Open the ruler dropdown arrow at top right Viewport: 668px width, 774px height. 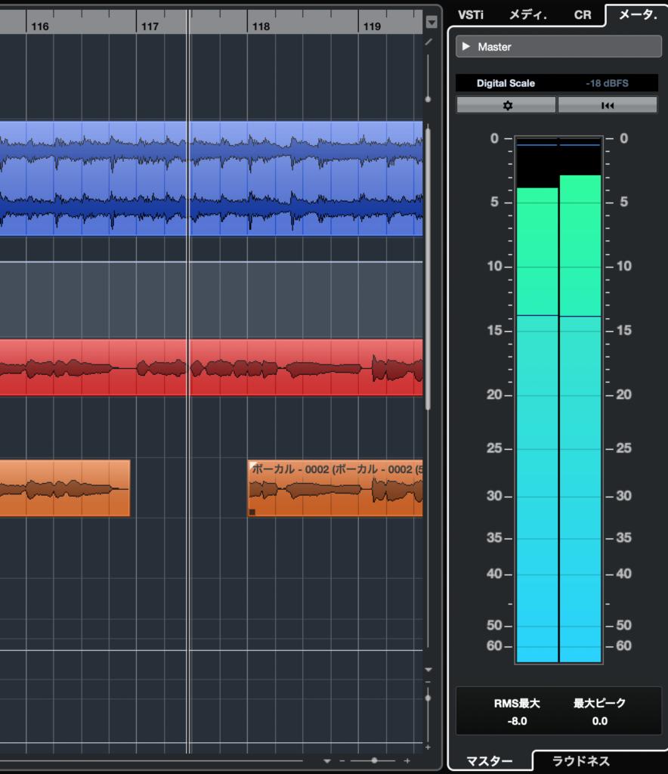pyautogui.click(x=431, y=23)
